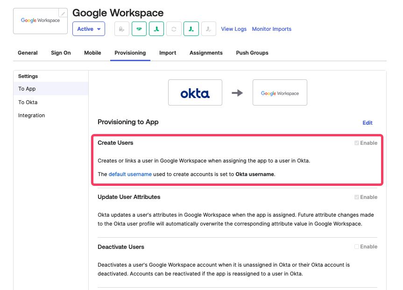Switch to the Sign On tab
The image size is (403, 290).
coord(61,53)
